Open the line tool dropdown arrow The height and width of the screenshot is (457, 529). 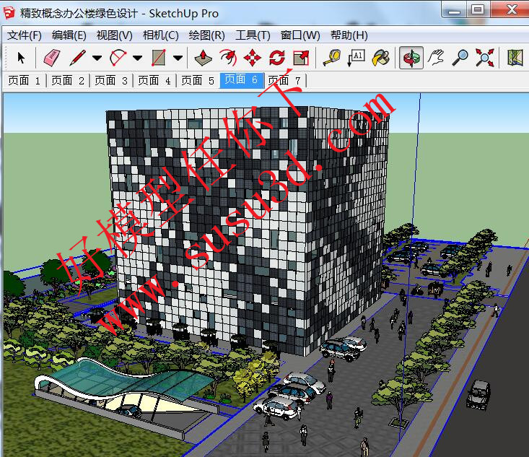[x=97, y=58]
